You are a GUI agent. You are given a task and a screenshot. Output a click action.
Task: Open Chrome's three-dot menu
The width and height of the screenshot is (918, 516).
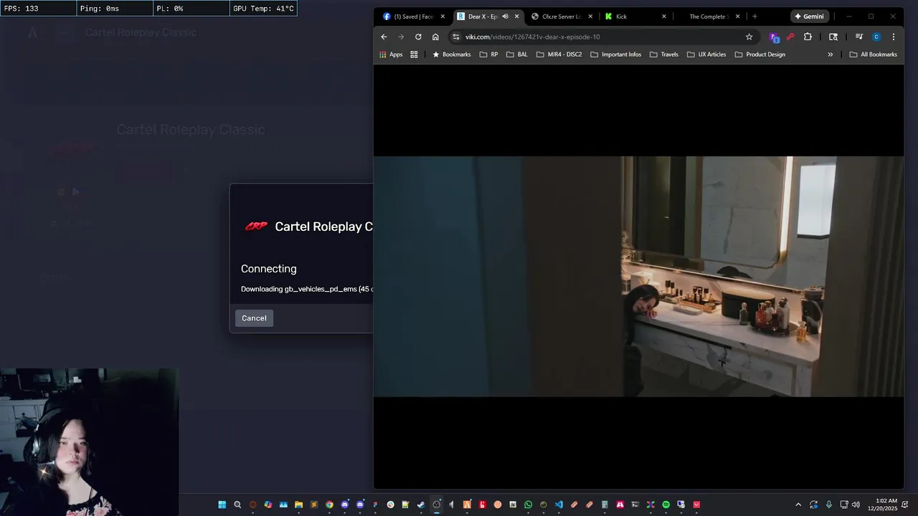tap(893, 37)
